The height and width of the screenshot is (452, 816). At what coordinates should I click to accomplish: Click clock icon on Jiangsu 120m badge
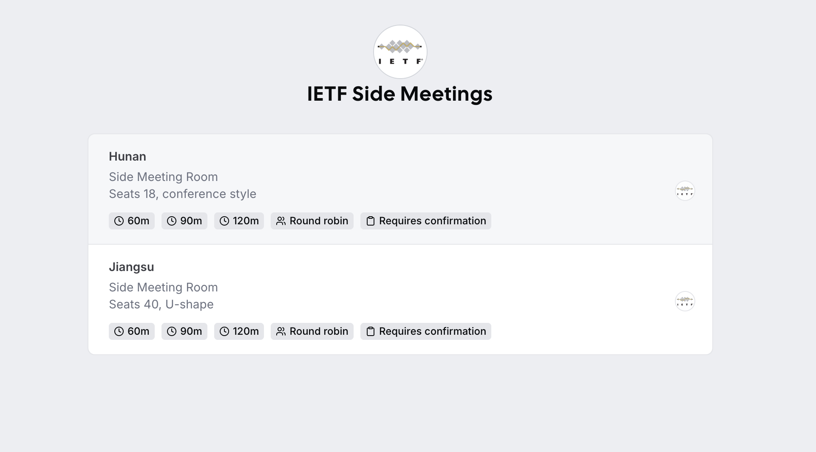(x=224, y=331)
